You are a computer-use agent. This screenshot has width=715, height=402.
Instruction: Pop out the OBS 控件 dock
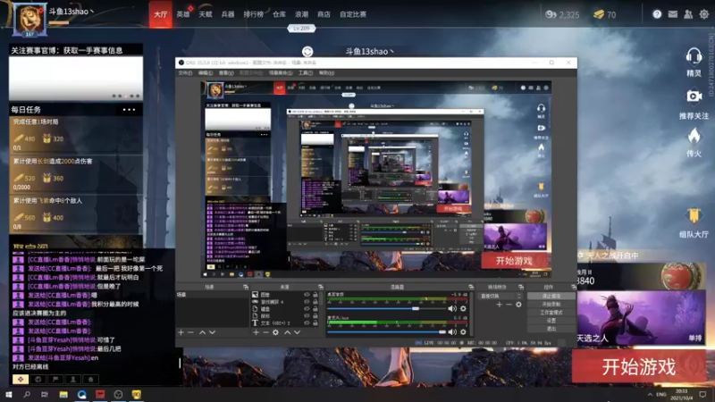pyautogui.click(x=573, y=287)
